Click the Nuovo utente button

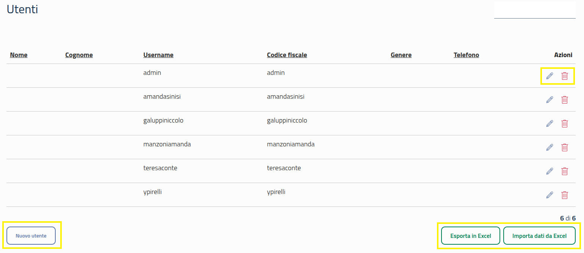pos(31,236)
